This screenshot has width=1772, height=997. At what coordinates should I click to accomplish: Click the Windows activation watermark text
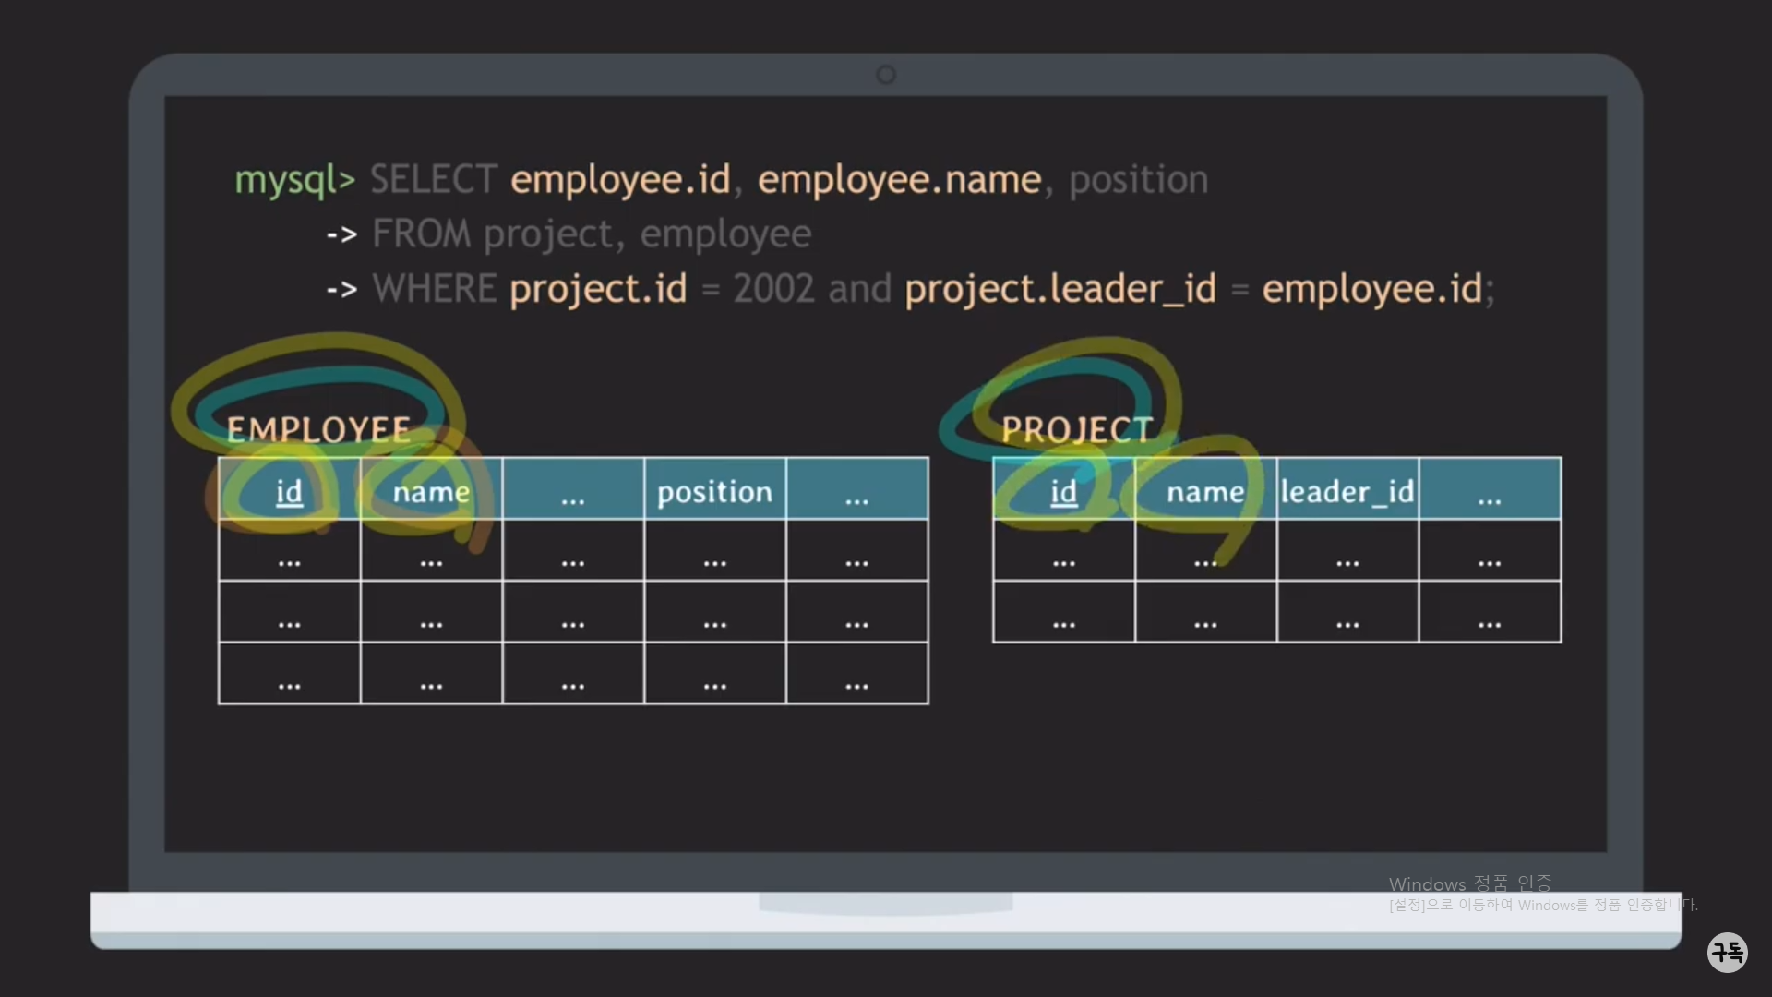(1469, 884)
